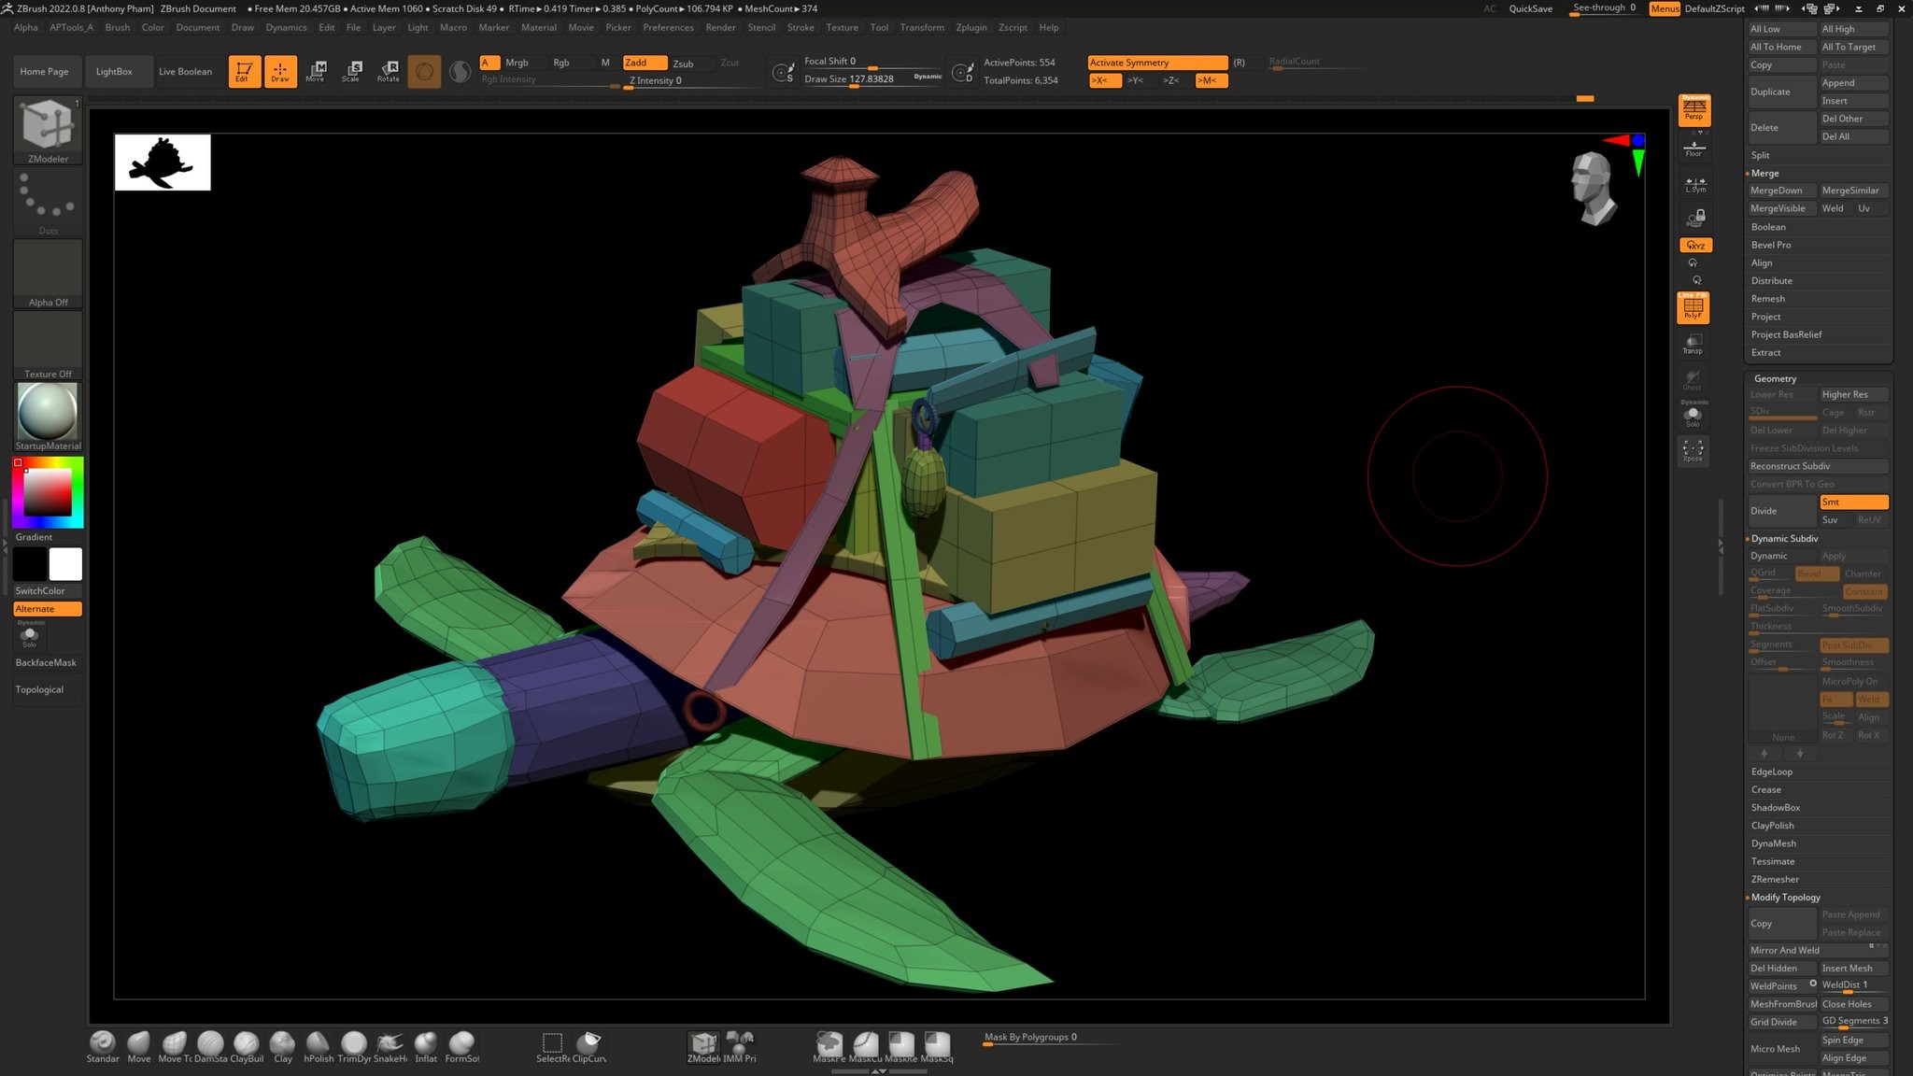
Task: Collapse the Merge section
Action: [1764, 173]
